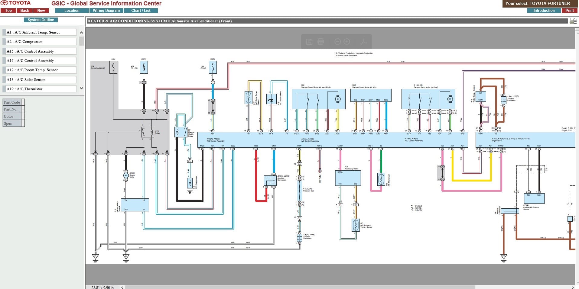Open the System Outline
579x289 pixels.
(41, 20)
